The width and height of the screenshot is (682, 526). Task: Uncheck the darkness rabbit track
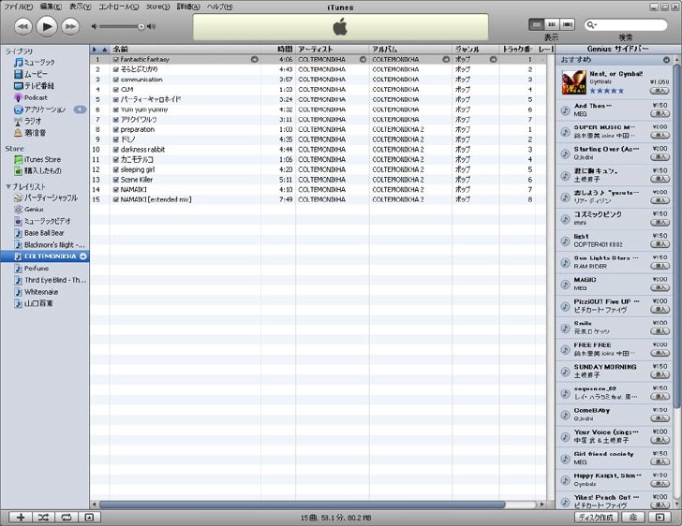[116, 150]
